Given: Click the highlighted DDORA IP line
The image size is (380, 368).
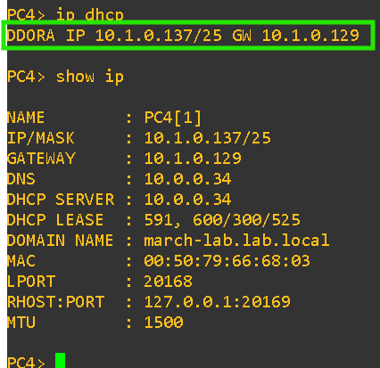Looking at the screenshot, I should (188, 36).
